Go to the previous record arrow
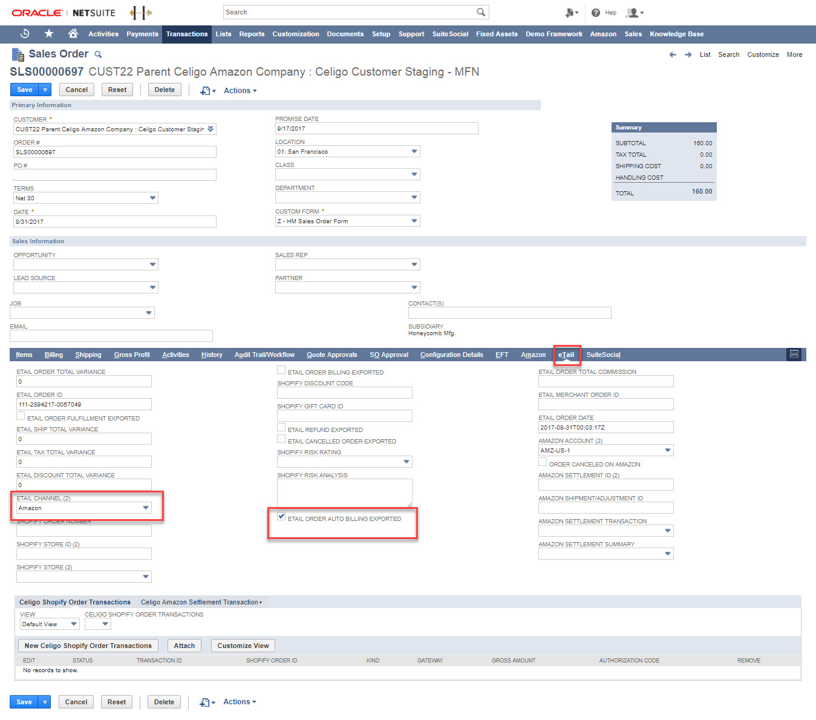The image size is (816, 720). pos(673,54)
